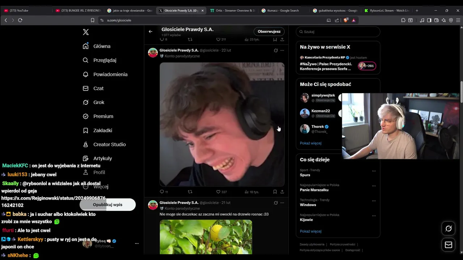Image resolution: width=463 pixels, height=260 pixels.
Task: Click Pokaż więcej under suggested accounts
Action: (x=310, y=143)
